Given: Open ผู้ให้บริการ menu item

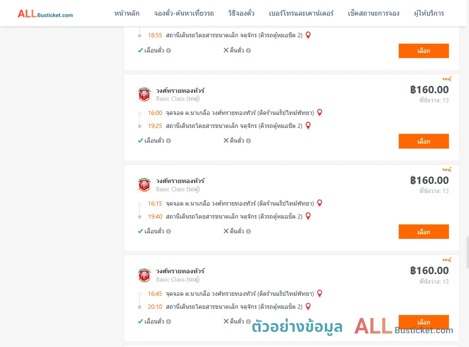Looking at the screenshot, I should [x=429, y=13].
